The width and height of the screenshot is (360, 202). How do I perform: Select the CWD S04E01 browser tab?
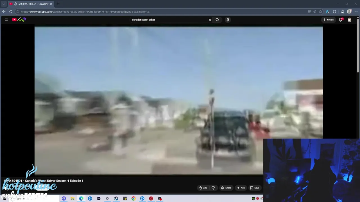(30, 4)
